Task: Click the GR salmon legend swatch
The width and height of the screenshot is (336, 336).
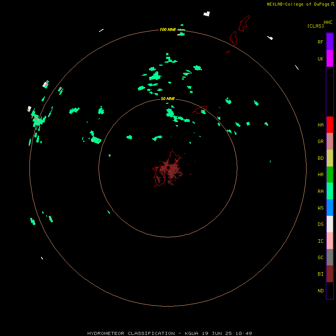Action: (330, 141)
